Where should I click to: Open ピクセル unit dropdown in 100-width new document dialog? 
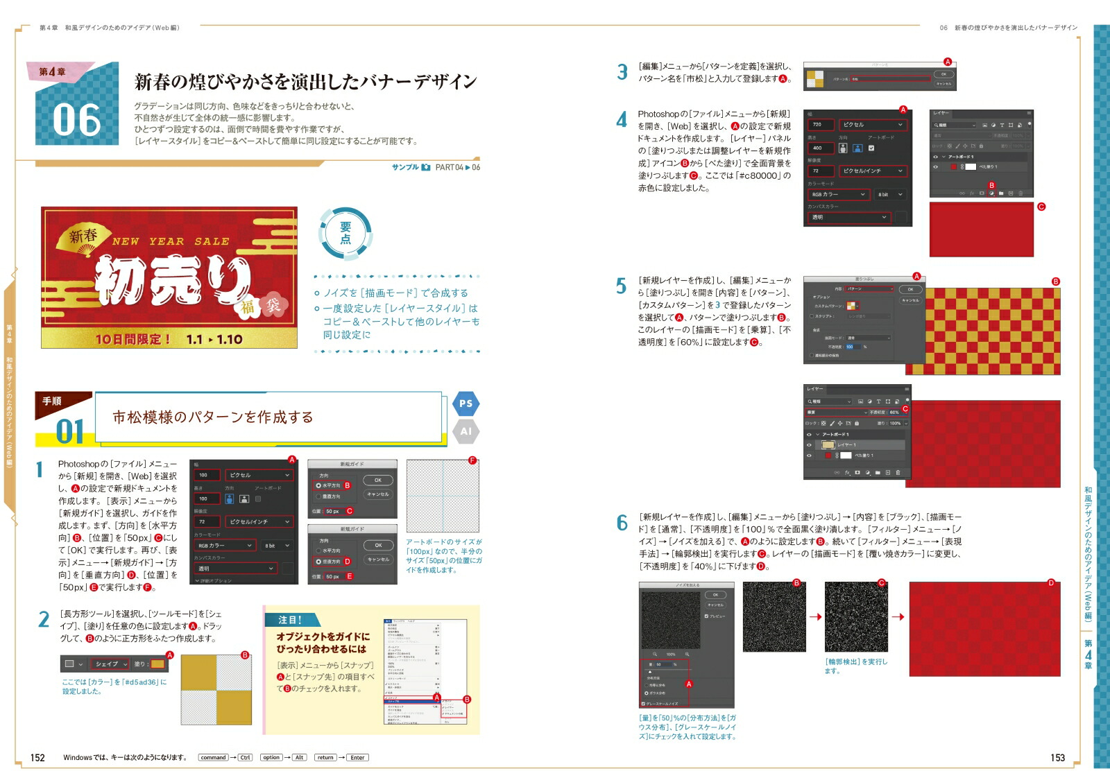pyautogui.click(x=259, y=475)
